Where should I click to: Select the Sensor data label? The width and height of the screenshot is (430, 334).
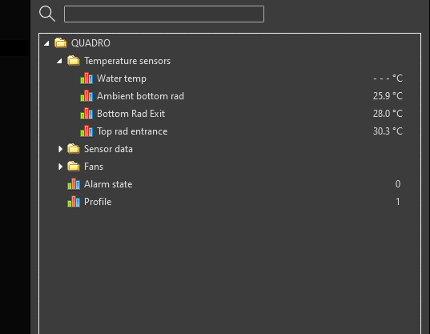pyautogui.click(x=108, y=149)
